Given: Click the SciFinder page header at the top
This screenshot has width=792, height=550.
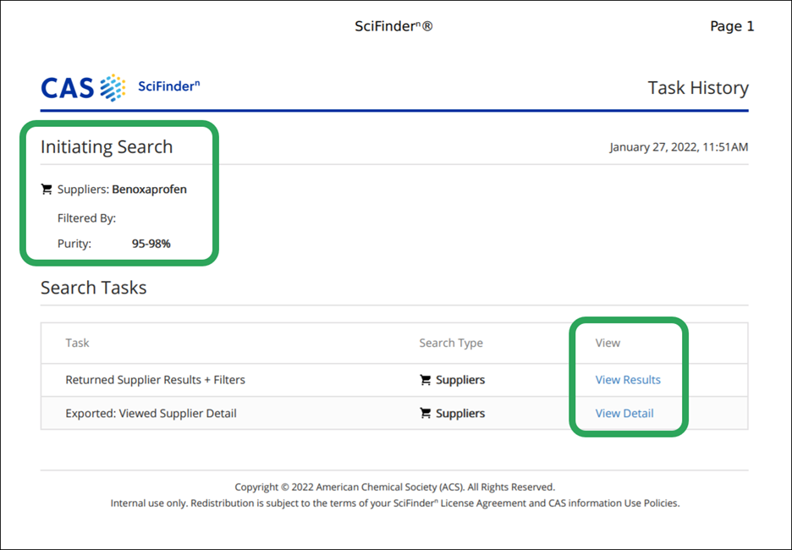Looking at the screenshot, I should point(393,26).
